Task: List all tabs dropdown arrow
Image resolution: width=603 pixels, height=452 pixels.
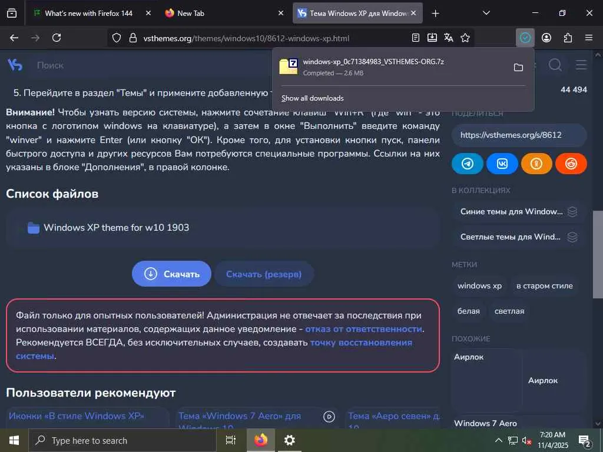Action: 486,13
